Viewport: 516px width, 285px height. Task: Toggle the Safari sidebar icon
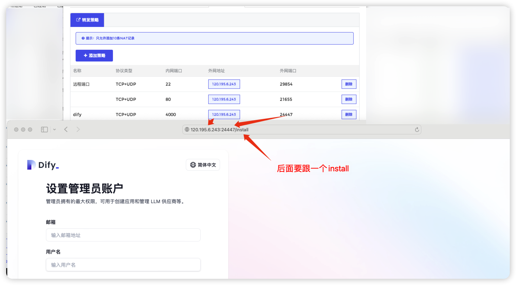(44, 130)
